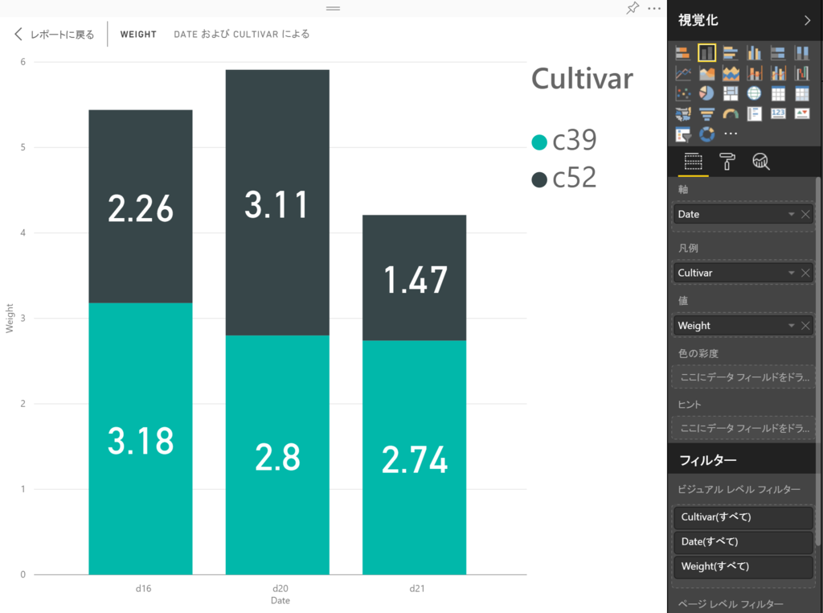Expand the Date(すべて) filter
The height and width of the screenshot is (613, 823).
point(743,541)
